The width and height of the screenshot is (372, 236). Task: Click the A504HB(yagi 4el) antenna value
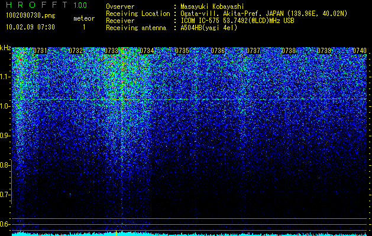[x=209, y=28]
